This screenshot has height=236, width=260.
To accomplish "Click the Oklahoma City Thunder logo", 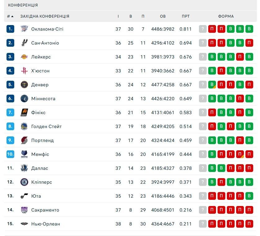I will (x=24, y=29).
